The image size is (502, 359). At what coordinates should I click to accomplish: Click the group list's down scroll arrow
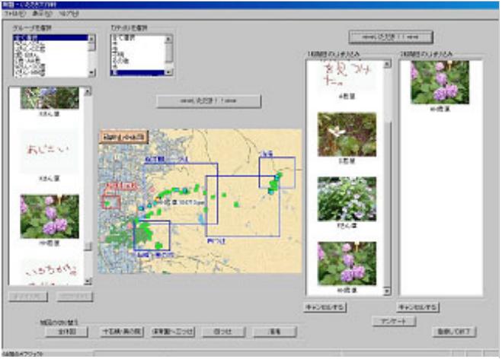[91, 73]
